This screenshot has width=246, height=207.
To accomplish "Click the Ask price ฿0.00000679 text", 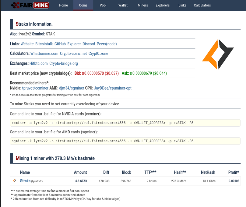I will [x=141, y=73].
